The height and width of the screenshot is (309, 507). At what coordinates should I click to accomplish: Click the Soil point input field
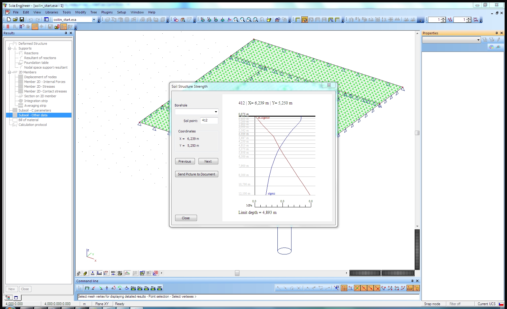pos(209,120)
